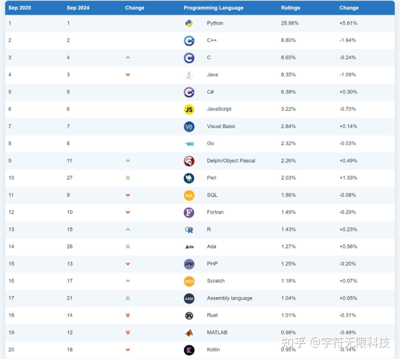Click the Programming Language column header

coord(213,8)
